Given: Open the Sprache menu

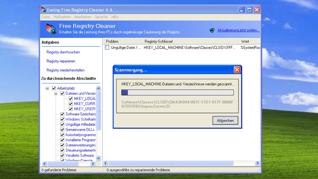Looking at the screenshot, I should tap(101, 17).
